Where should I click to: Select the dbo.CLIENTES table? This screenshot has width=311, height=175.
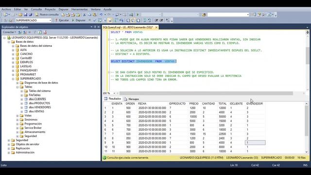tap(37, 99)
